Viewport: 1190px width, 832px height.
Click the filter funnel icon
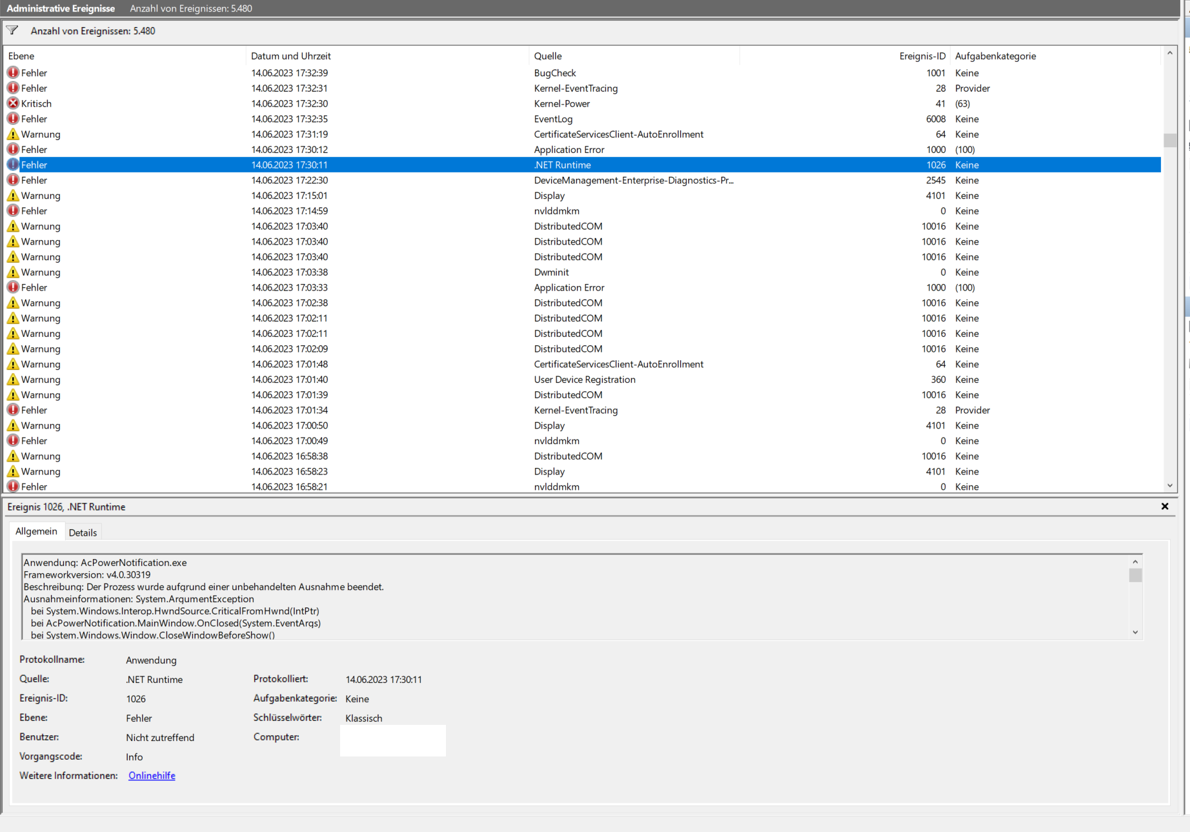[x=12, y=30]
